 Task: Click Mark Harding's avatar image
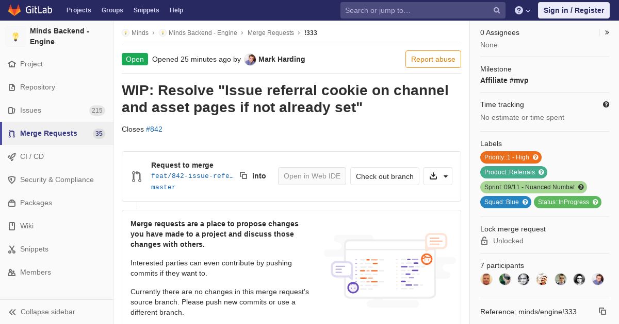pyautogui.click(x=250, y=59)
